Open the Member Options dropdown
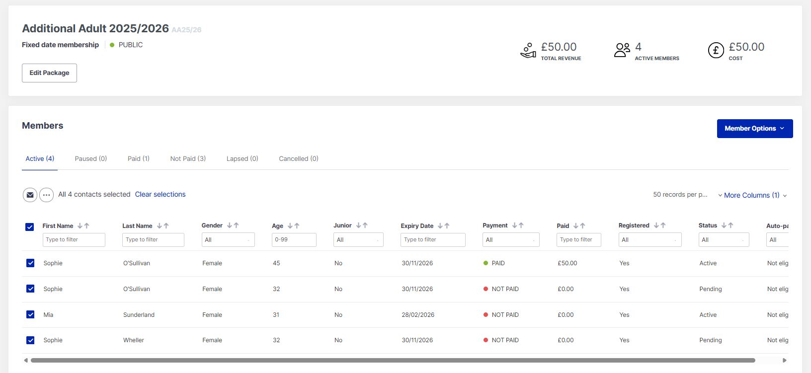This screenshot has width=811, height=373. coord(754,129)
